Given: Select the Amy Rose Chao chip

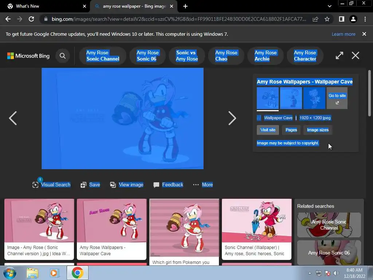Looking at the screenshot, I should point(226,56).
